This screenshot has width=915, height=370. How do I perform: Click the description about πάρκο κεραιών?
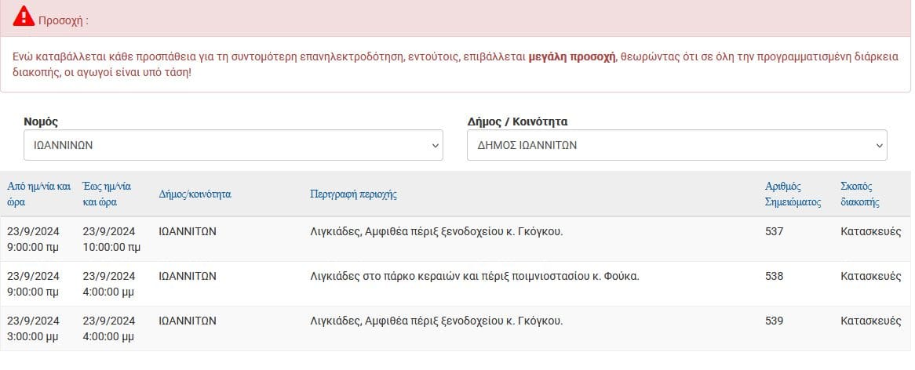[475, 276]
